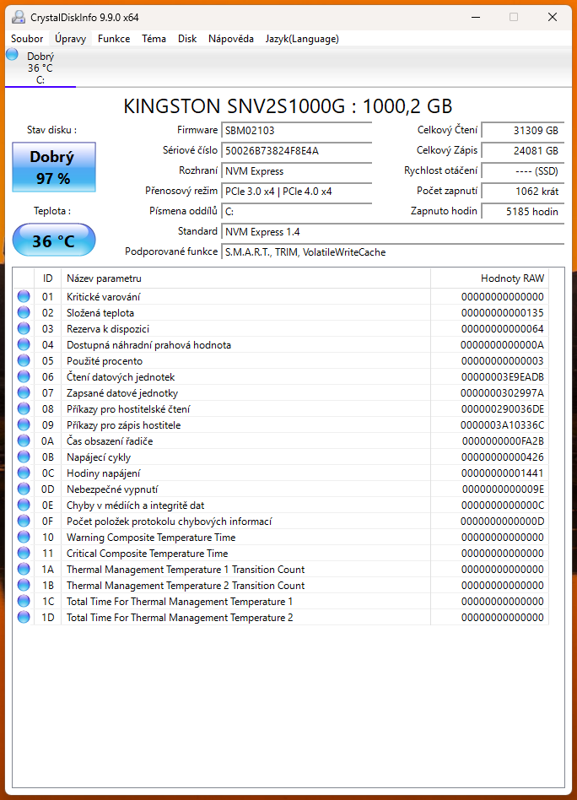Click status orb of Kritické varování row
The image size is (577, 800).
pos(24,296)
